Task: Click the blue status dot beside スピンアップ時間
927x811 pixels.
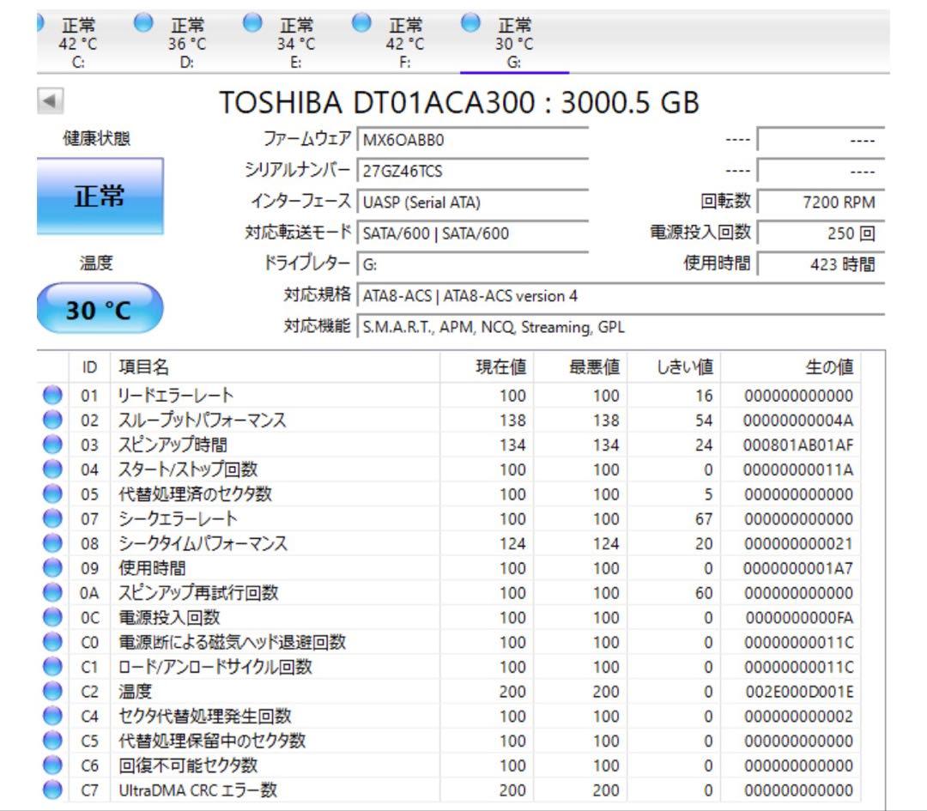Action: 53,445
